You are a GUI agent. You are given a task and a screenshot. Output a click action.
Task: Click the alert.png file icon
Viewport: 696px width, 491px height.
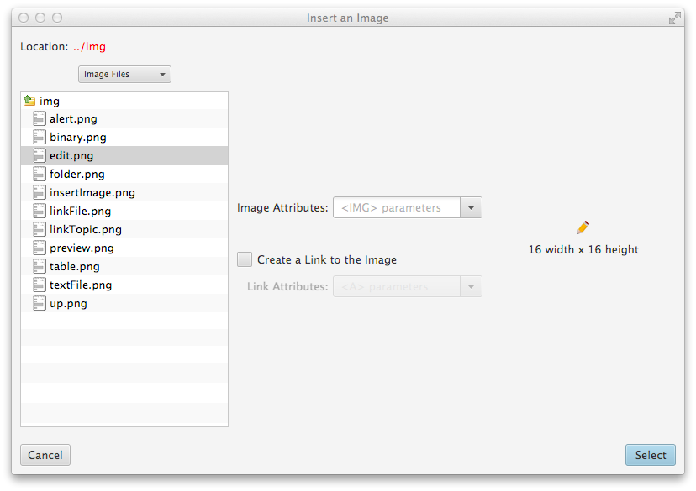39,119
